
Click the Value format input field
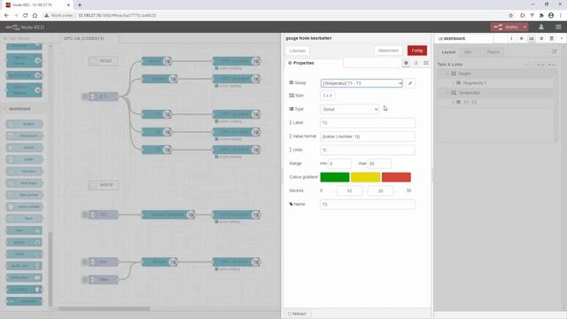pyautogui.click(x=368, y=136)
